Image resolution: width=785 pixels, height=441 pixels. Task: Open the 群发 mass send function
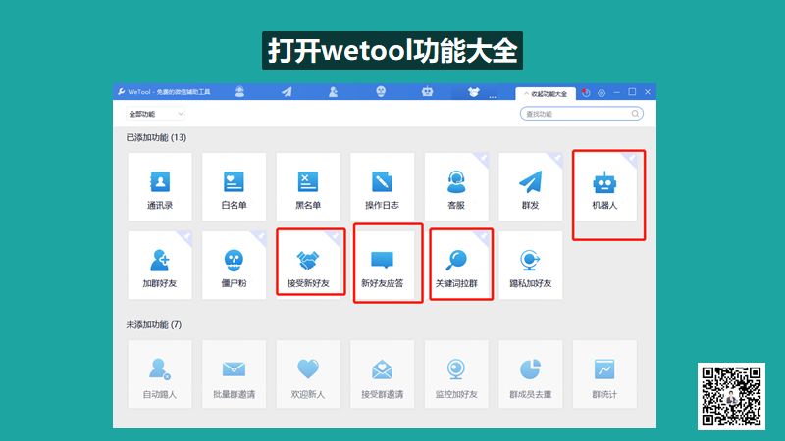coord(531,187)
